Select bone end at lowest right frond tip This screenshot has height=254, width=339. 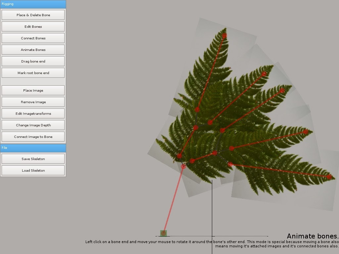tap(329, 177)
